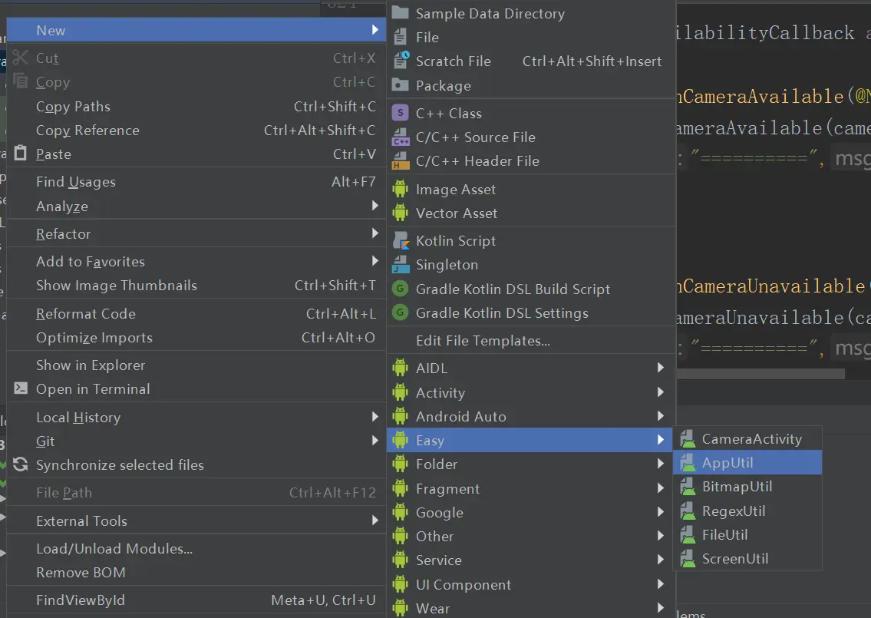Click the Singleton template icon
Screen dimensions: 871x618
(x=401, y=265)
